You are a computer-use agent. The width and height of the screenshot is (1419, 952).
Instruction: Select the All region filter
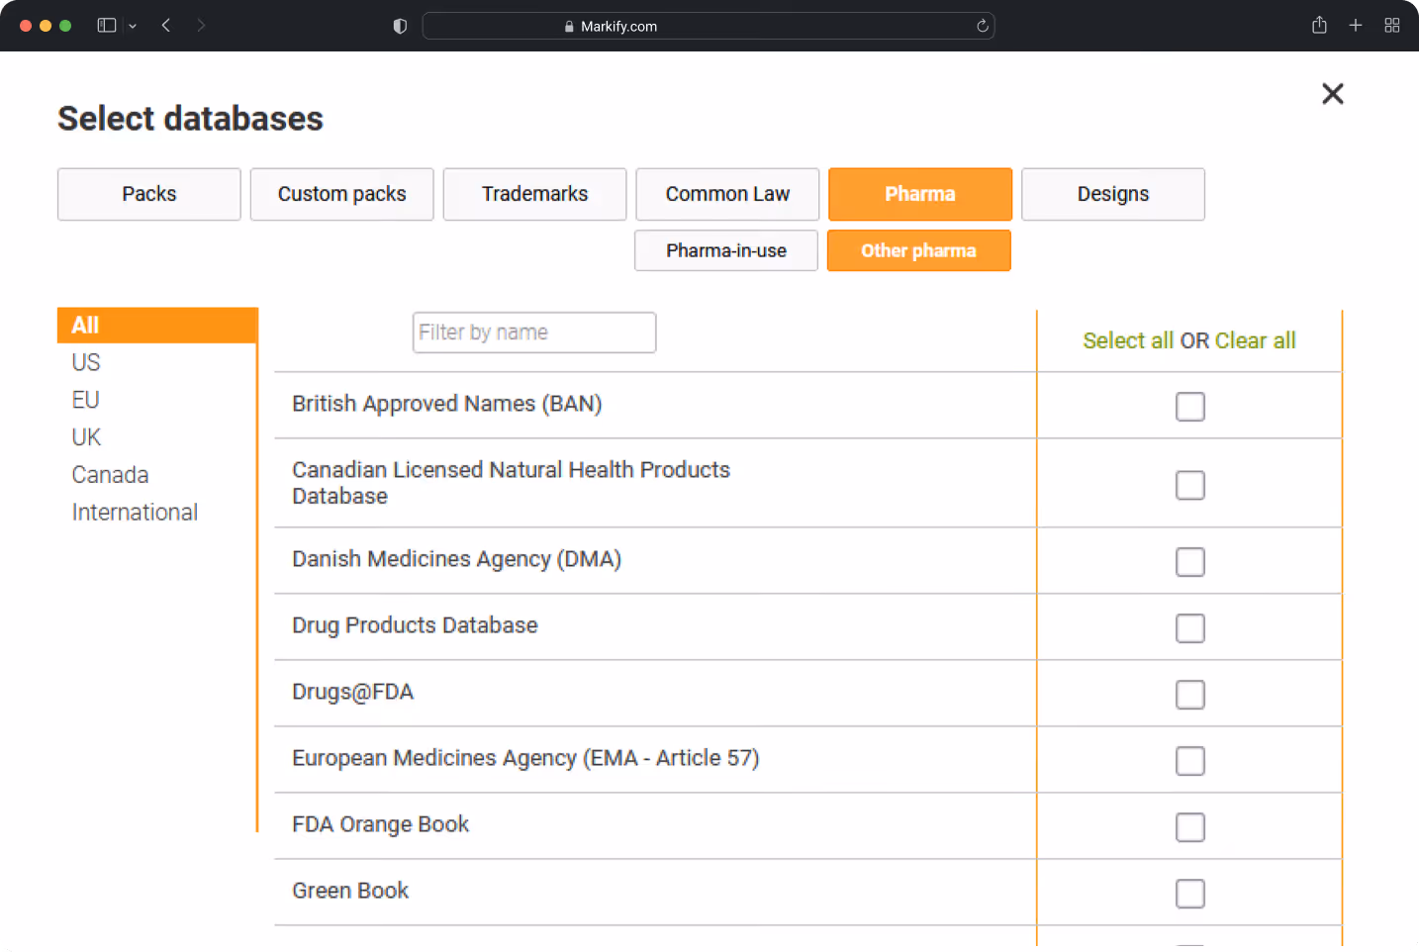(x=157, y=326)
